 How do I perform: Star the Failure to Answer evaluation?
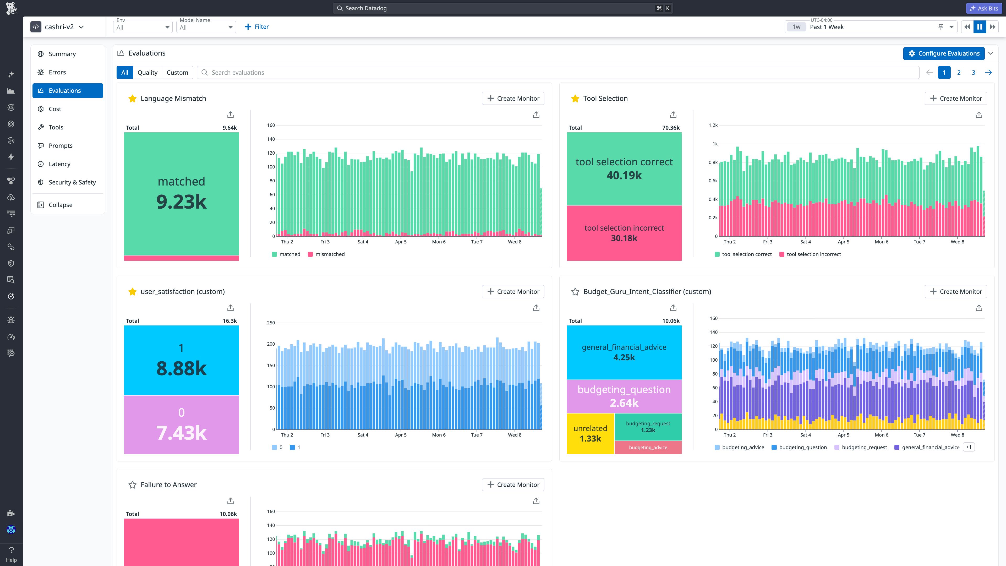click(132, 485)
